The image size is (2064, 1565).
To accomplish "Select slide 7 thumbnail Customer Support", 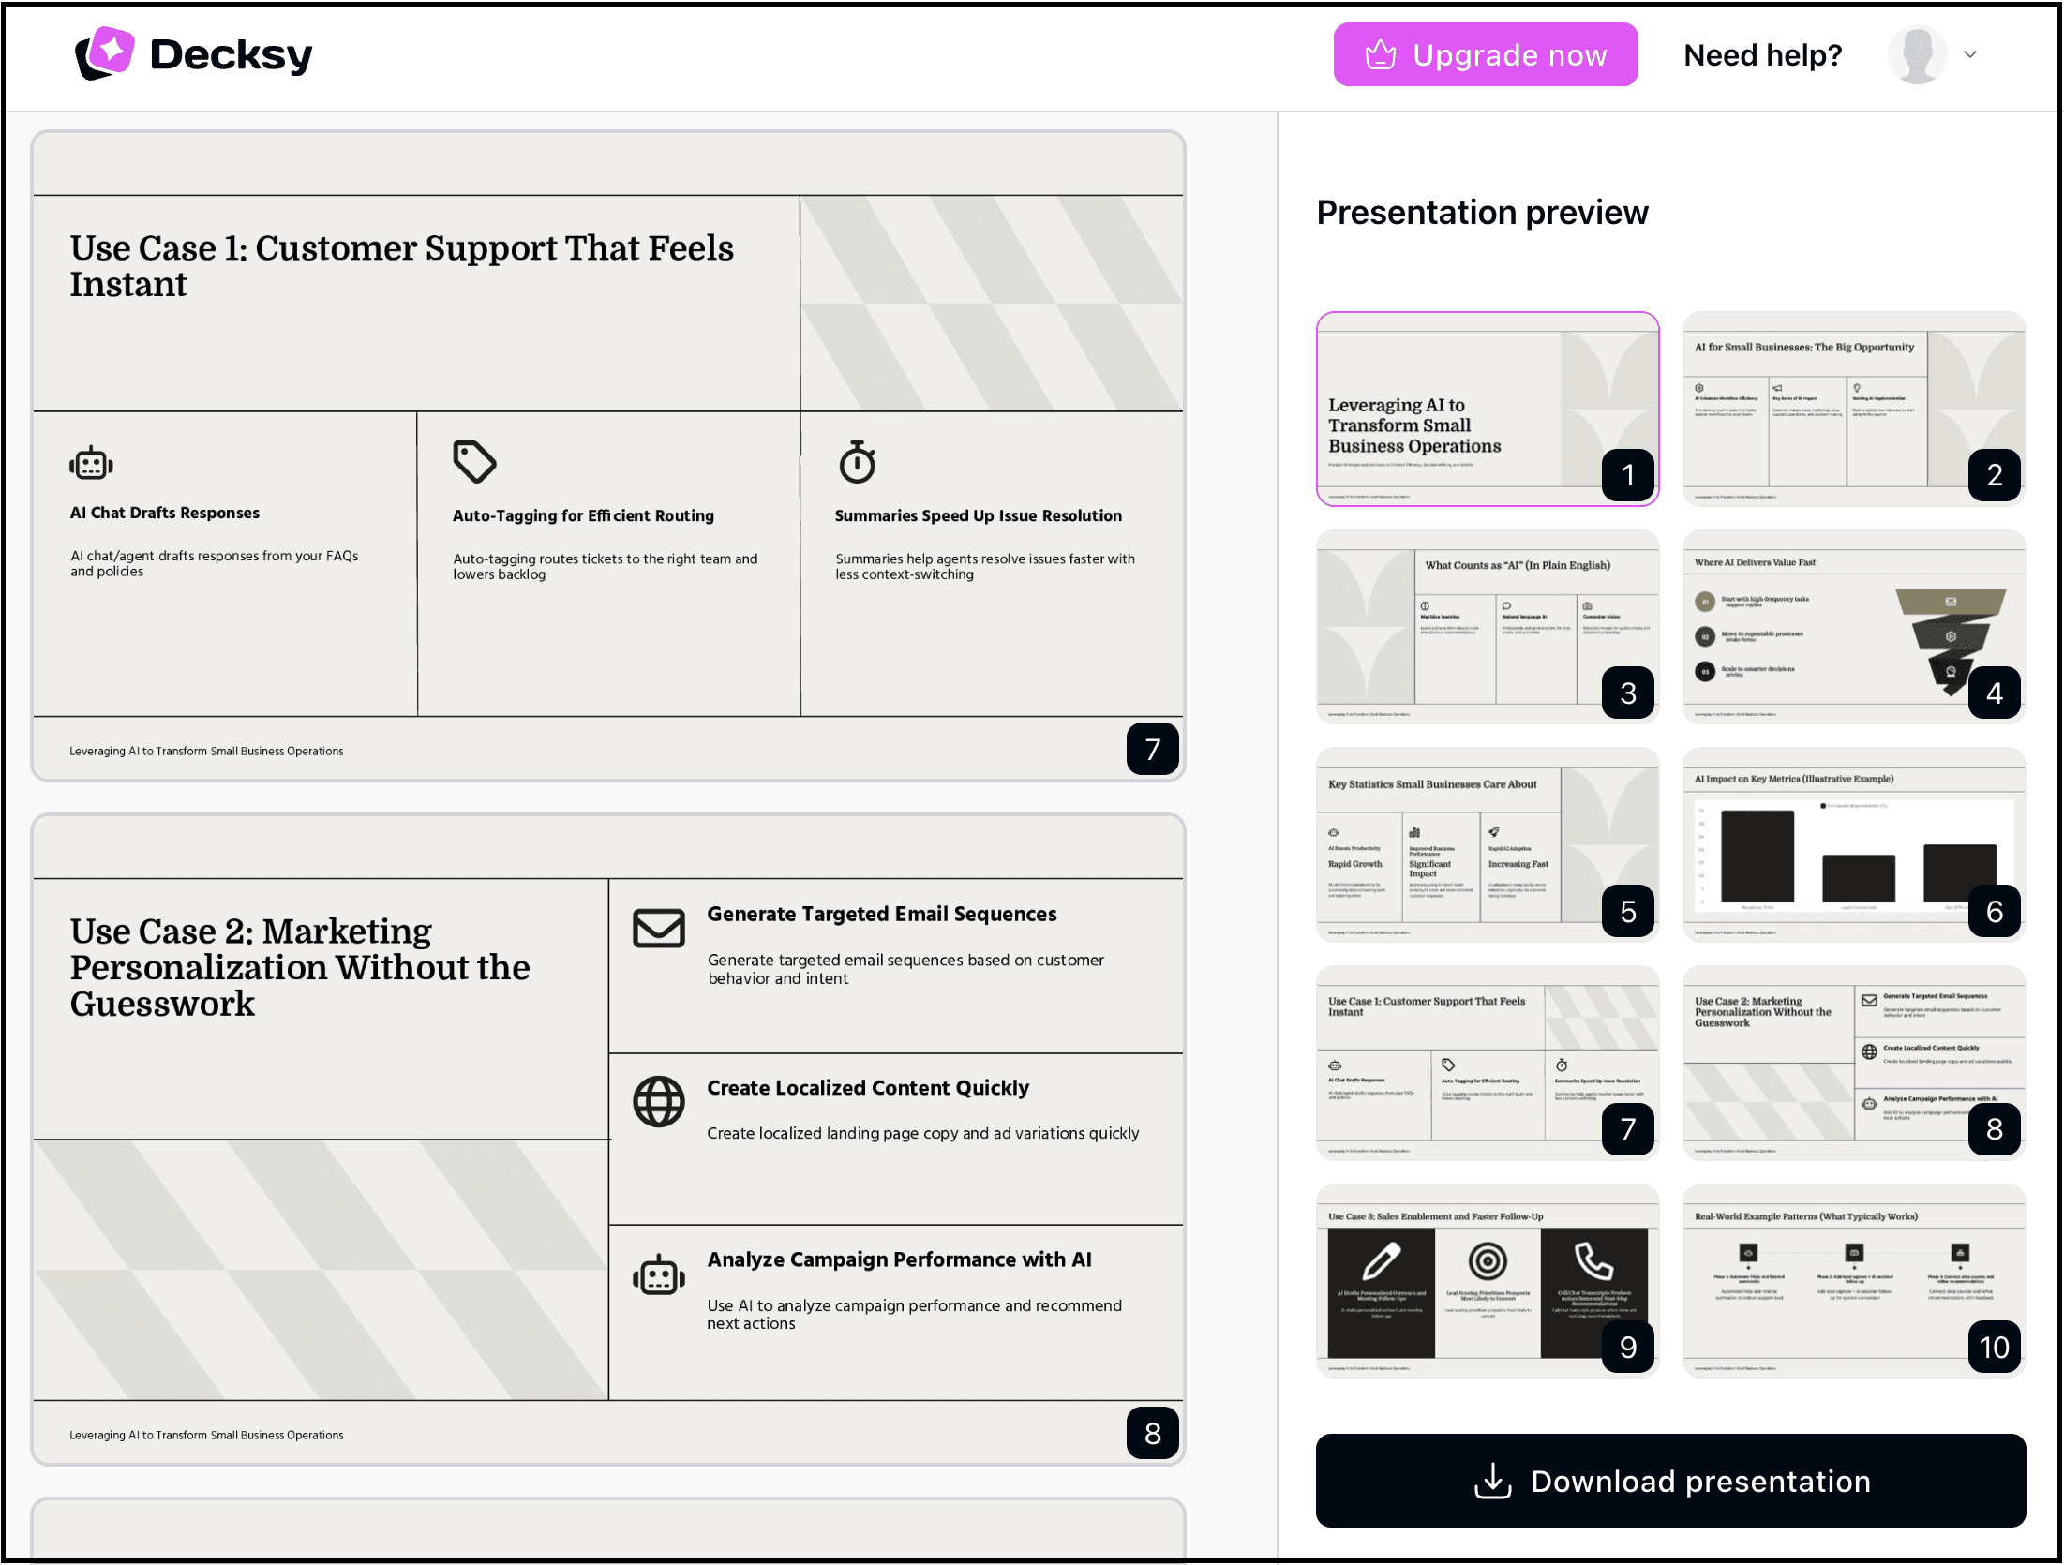I will [1487, 1063].
